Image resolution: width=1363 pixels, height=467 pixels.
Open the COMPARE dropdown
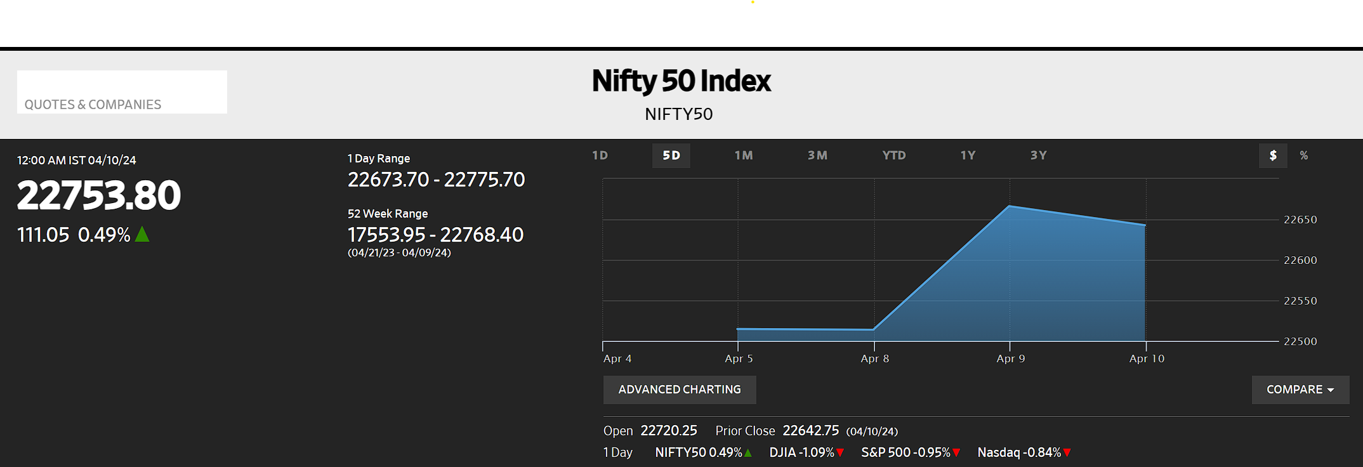[1300, 389]
